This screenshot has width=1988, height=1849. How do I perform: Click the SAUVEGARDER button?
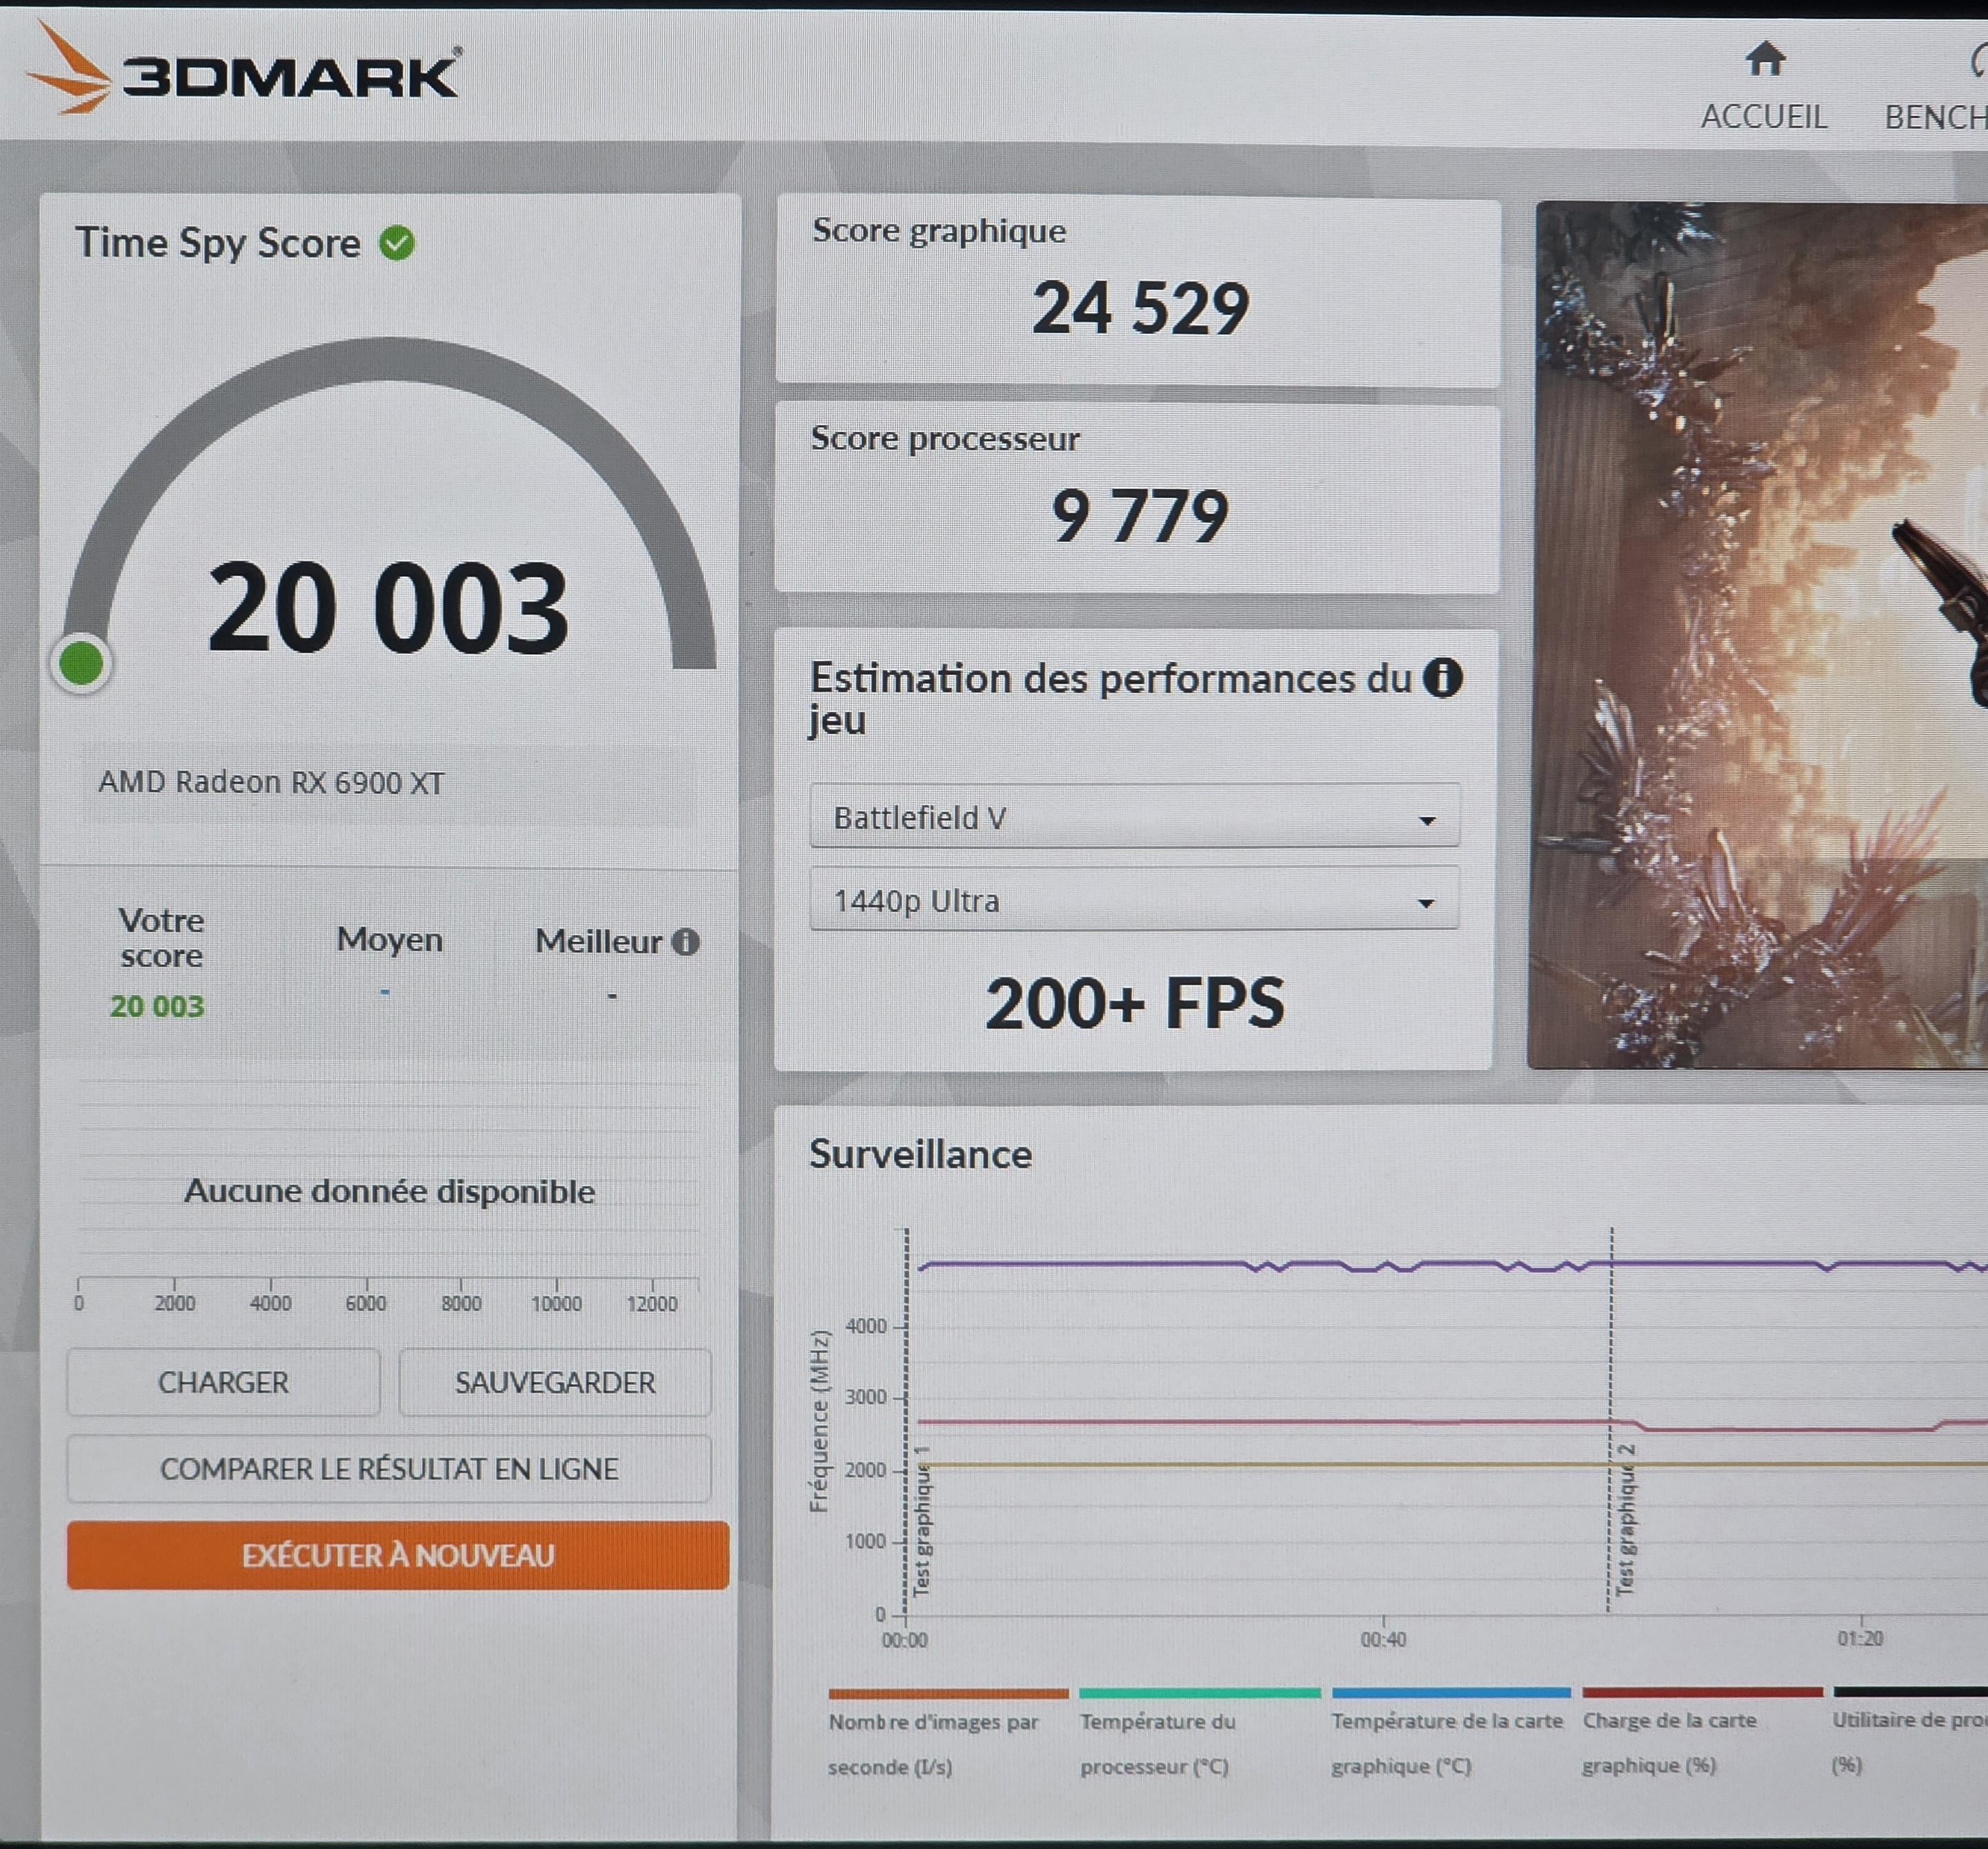(x=555, y=1382)
